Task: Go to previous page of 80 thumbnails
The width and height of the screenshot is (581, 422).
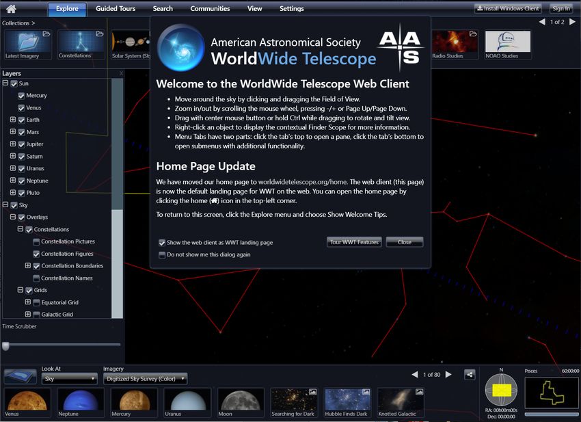Action: (415, 375)
